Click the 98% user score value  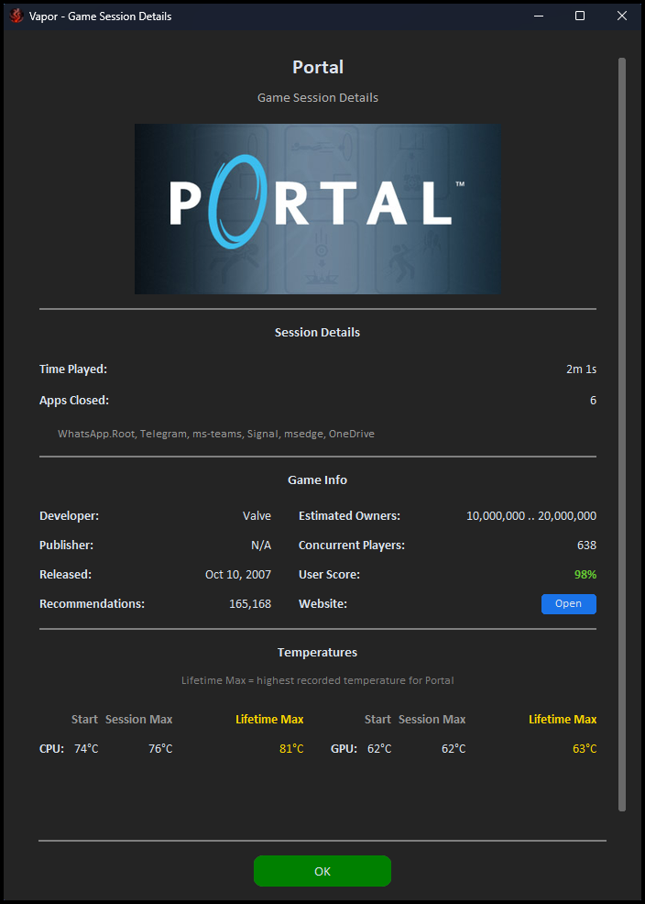585,575
